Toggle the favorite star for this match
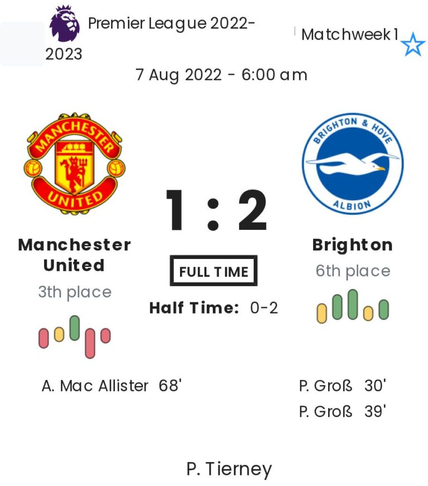Image resolution: width=428 pixels, height=486 pixels. (x=413, y=45)
